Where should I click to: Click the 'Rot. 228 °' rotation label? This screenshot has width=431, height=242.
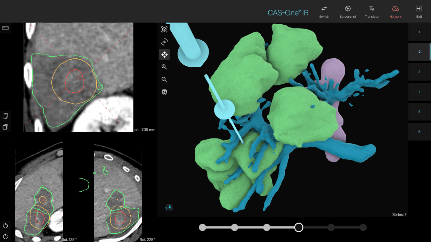click(x=147, y=240)
